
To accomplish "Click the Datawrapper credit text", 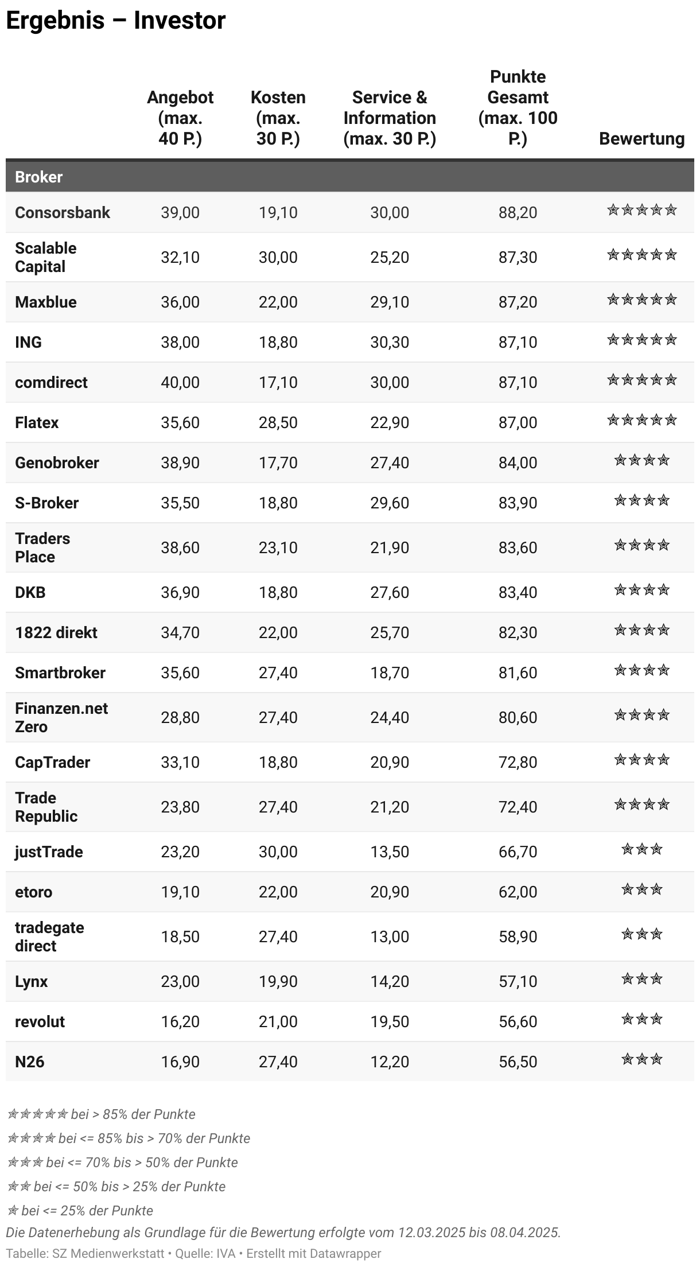I will pos(314,1254).
